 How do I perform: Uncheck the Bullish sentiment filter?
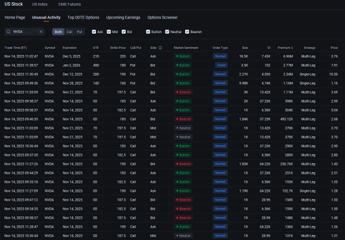tap(148, 32)
